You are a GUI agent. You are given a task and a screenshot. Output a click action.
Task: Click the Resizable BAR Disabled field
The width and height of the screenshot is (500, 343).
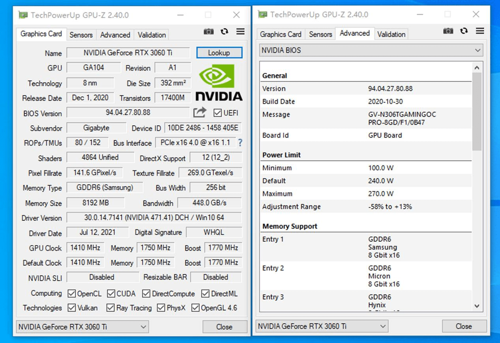click(x=216, y=277)
